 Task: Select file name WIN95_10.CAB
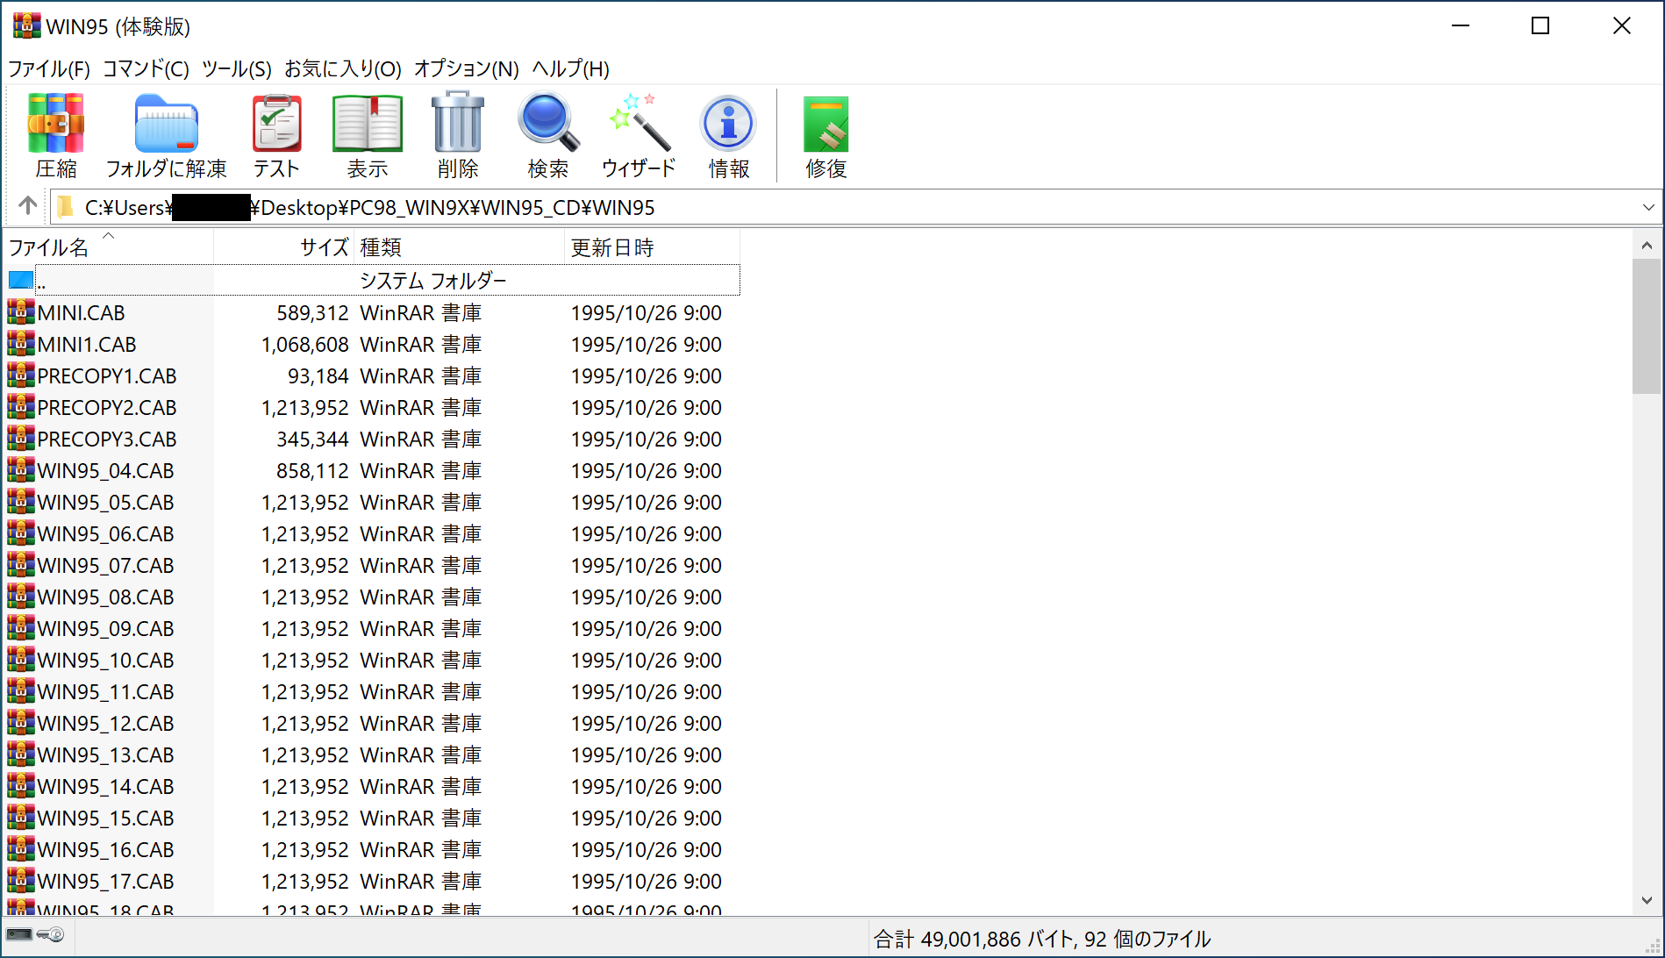pyautogui.click(x=105, y=660)
